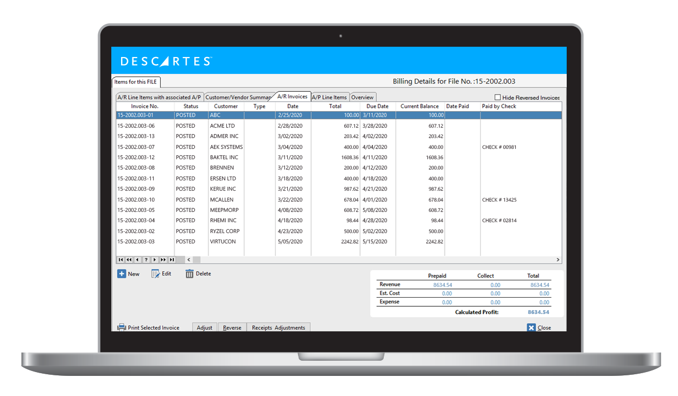Go to the last record in navigator

tap(172, 260)
